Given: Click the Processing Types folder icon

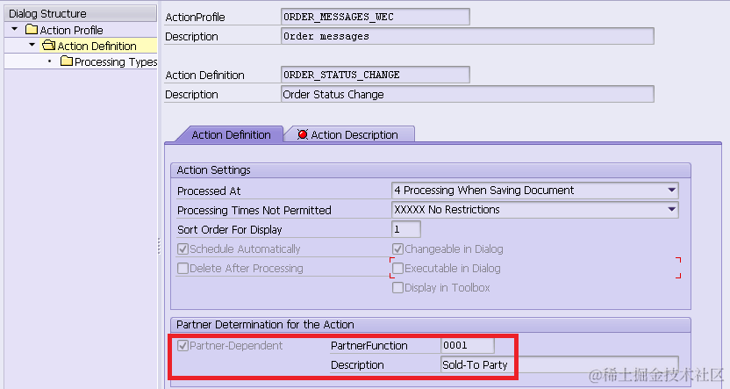Looking at the screenshot, I should (67, 61).
